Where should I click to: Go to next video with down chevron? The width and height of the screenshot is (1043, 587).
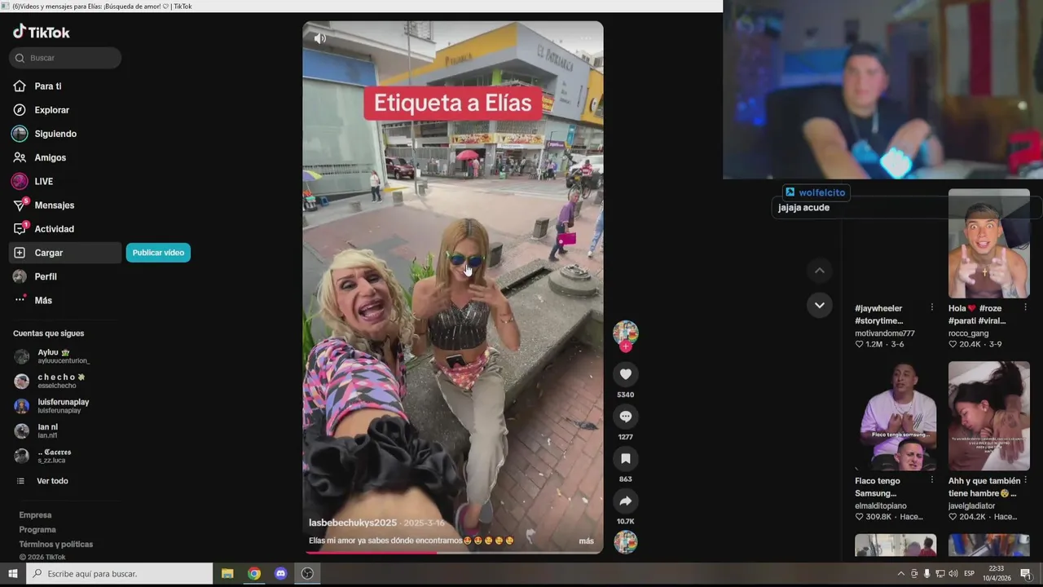820,305
